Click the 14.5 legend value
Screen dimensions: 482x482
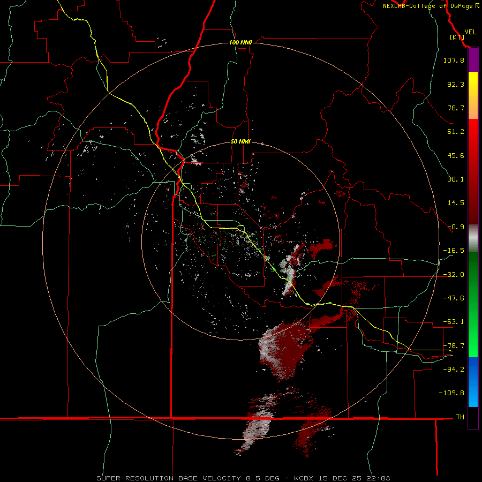(456, 203)
